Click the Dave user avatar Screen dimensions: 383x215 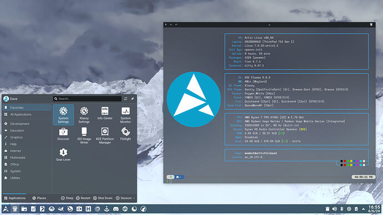6,99
